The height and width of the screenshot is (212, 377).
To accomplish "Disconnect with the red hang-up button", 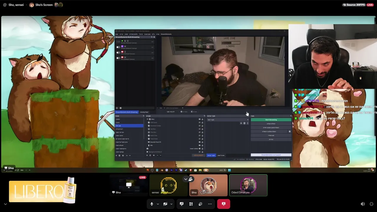I will (224, 204).
